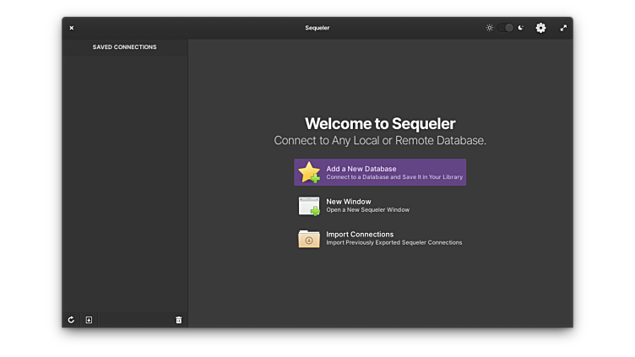Reload saved connections with the refresh icon

71,320
